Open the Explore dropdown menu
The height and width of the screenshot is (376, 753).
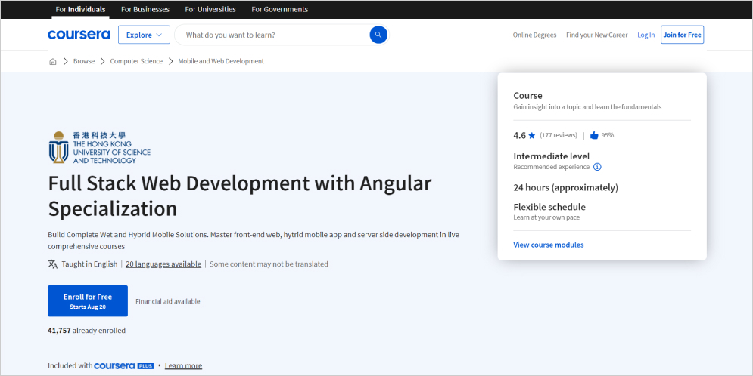coord(144,35)
